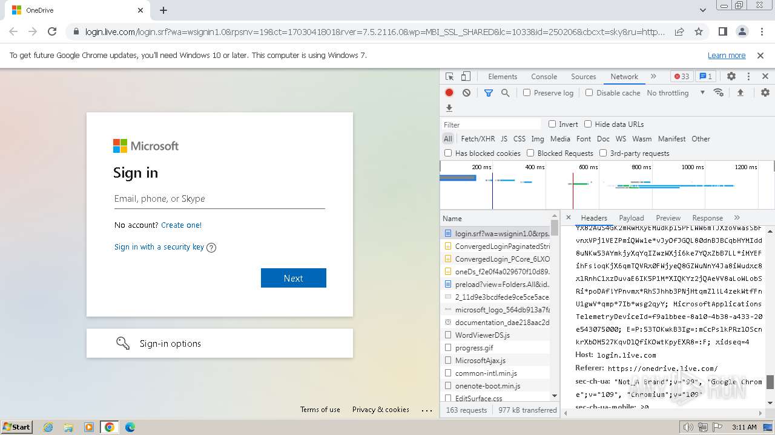Open Chrome main menu kebab
This screenshot has height=435, width=775.
761,31
